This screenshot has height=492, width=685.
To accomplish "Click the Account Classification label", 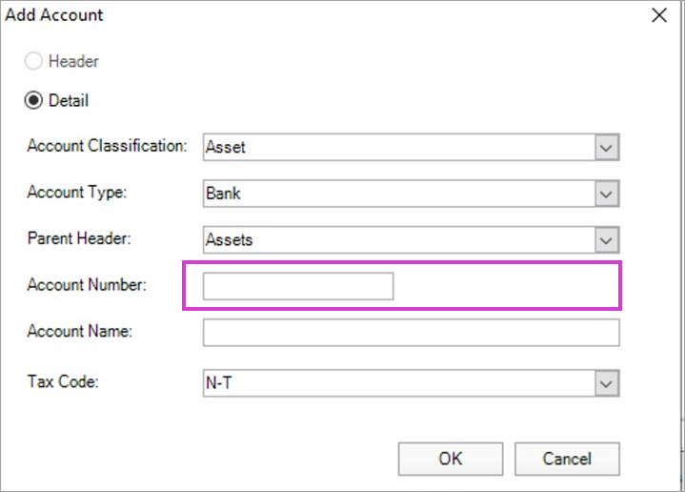I will click(107, 147).
